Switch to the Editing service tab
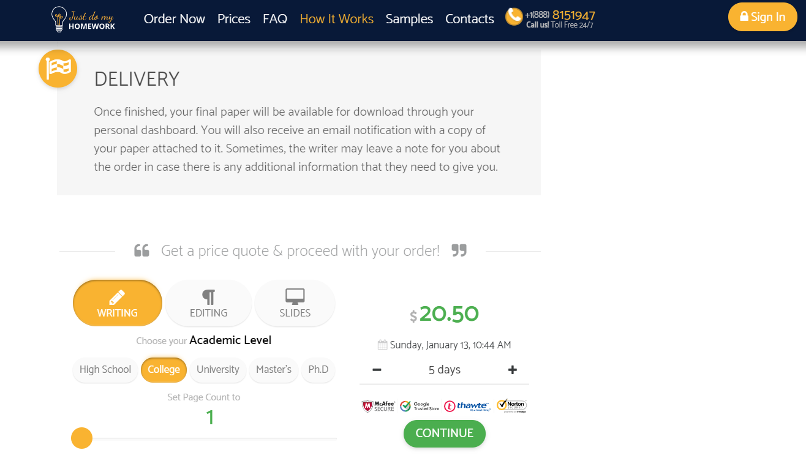The height and width of the screenshot is (461, 806). (208, 304)
